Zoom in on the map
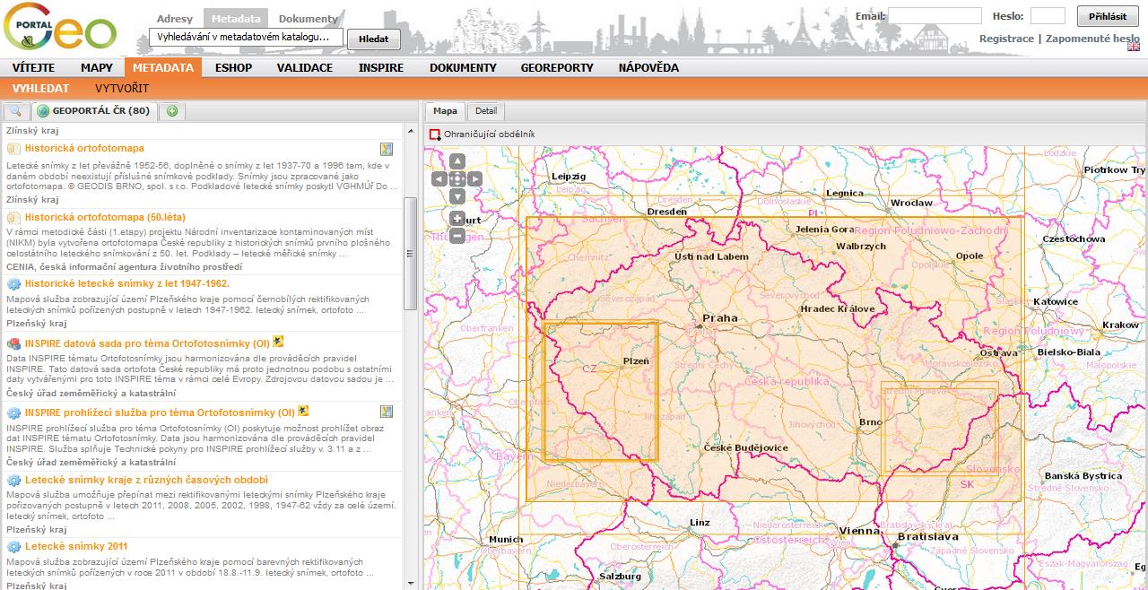The image size is (1148, 590). (457, 219)
